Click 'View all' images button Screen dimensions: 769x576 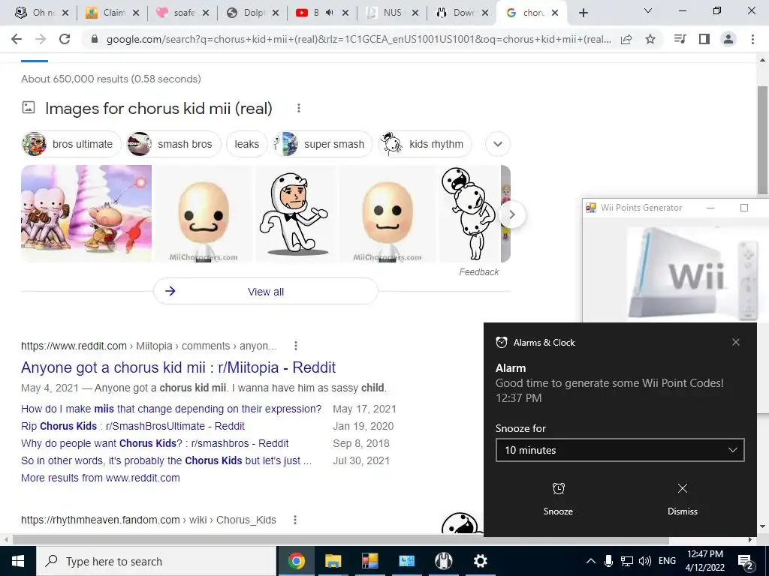click(x=266, y=292)
